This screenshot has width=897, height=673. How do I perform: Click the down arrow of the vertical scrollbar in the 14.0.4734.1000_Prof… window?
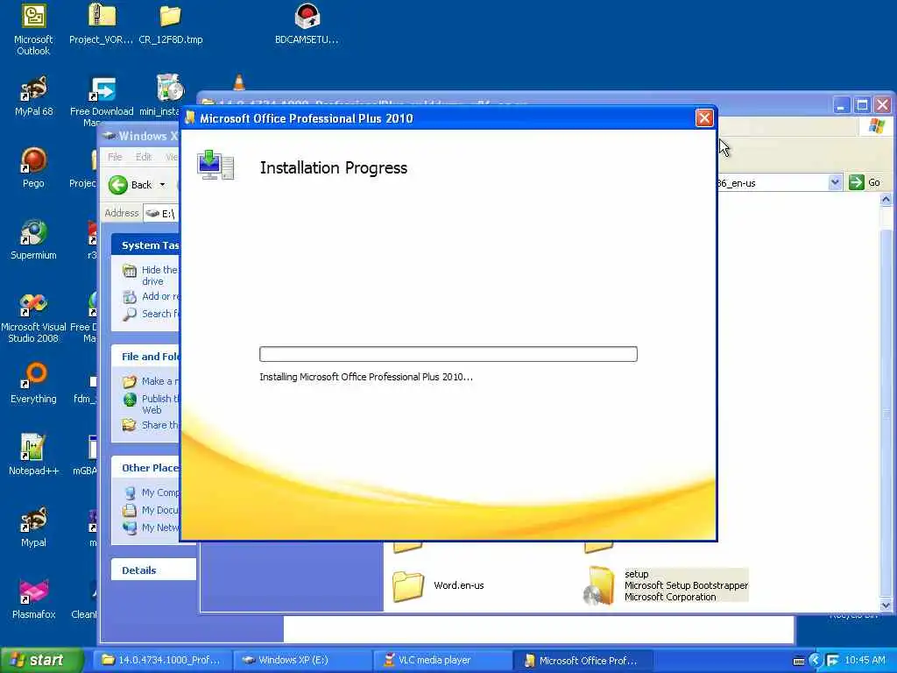(x=886, y=606)
